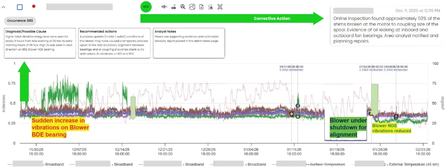This screenshot has height=167, width=445.
Task: Collapse the alarm row with chevron
Action: [x=3, y=7]
